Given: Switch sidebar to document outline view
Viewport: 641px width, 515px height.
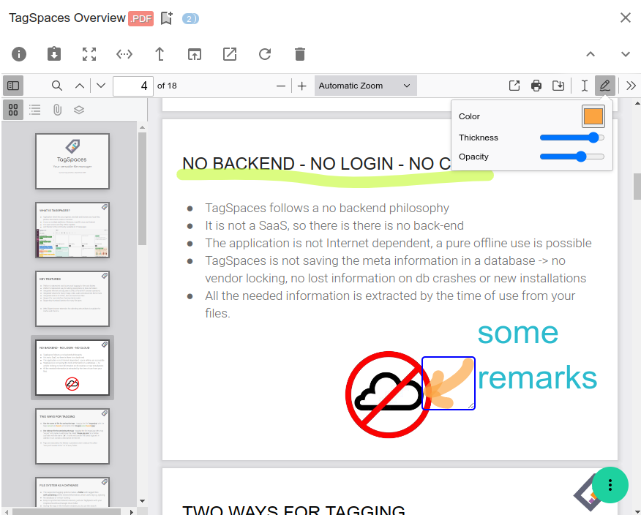Looking at the screenshot, I should [x=34, y=108].
